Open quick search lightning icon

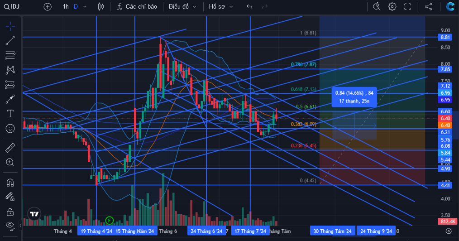pyautogui.click(x=377, y=6)
